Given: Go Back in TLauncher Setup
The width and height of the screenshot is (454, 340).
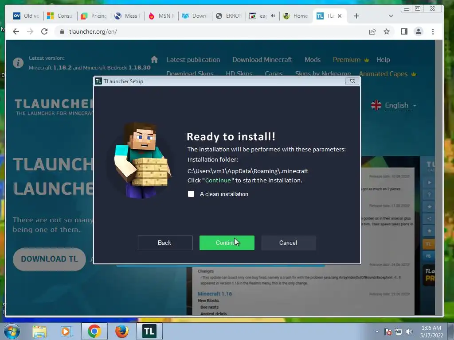Looking at the screenshot, I should [x=165, y=243].
